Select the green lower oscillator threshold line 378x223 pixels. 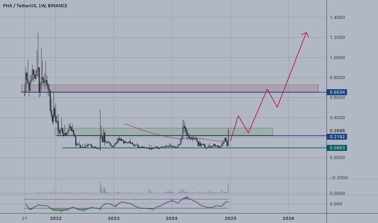point(126,208)
